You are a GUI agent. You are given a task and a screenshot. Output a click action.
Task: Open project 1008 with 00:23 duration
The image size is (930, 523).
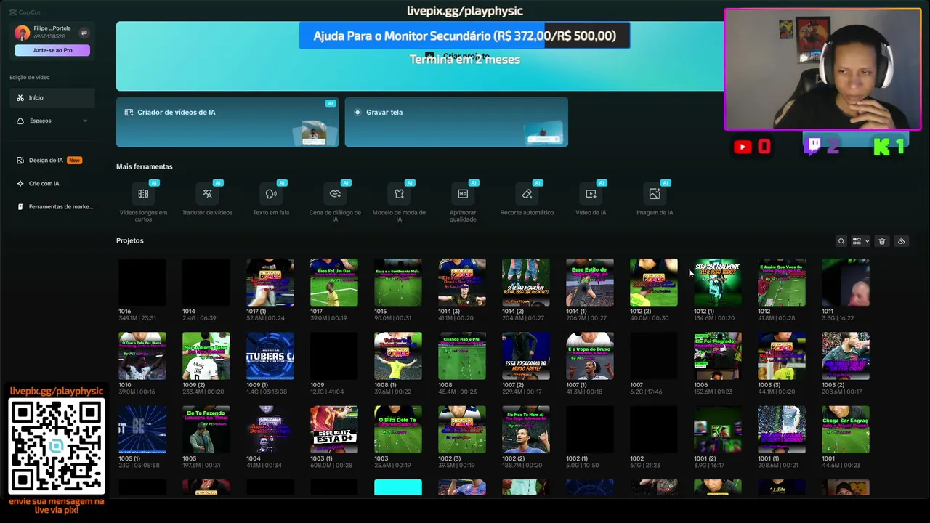pos(462,356)
